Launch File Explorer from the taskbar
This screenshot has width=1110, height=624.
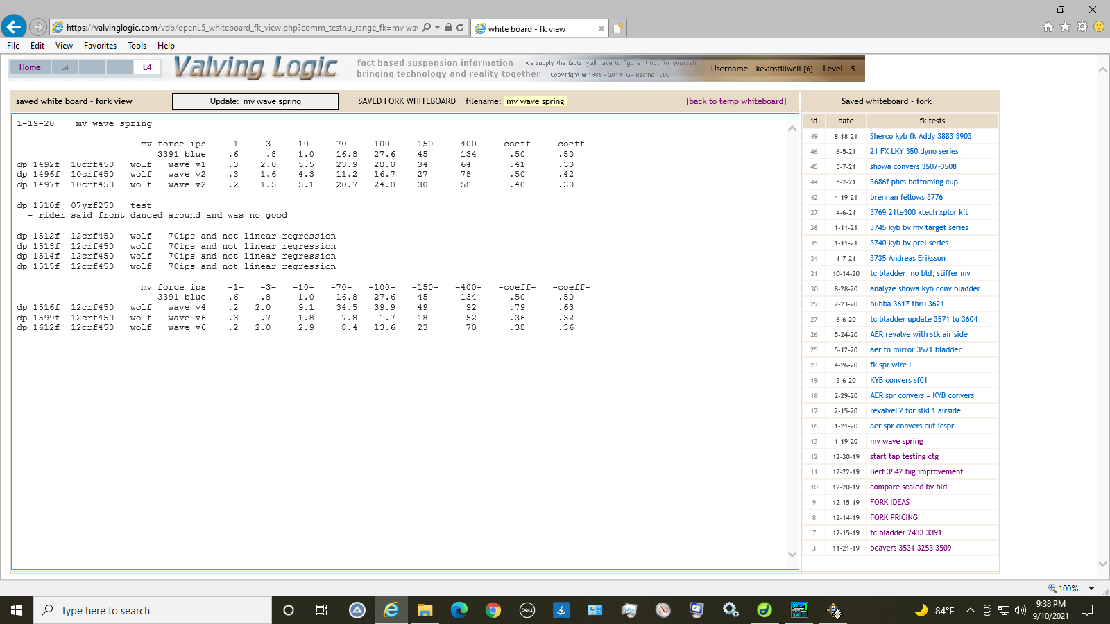425,610
